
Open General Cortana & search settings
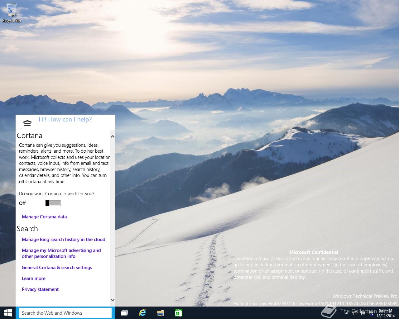point(57,268)
